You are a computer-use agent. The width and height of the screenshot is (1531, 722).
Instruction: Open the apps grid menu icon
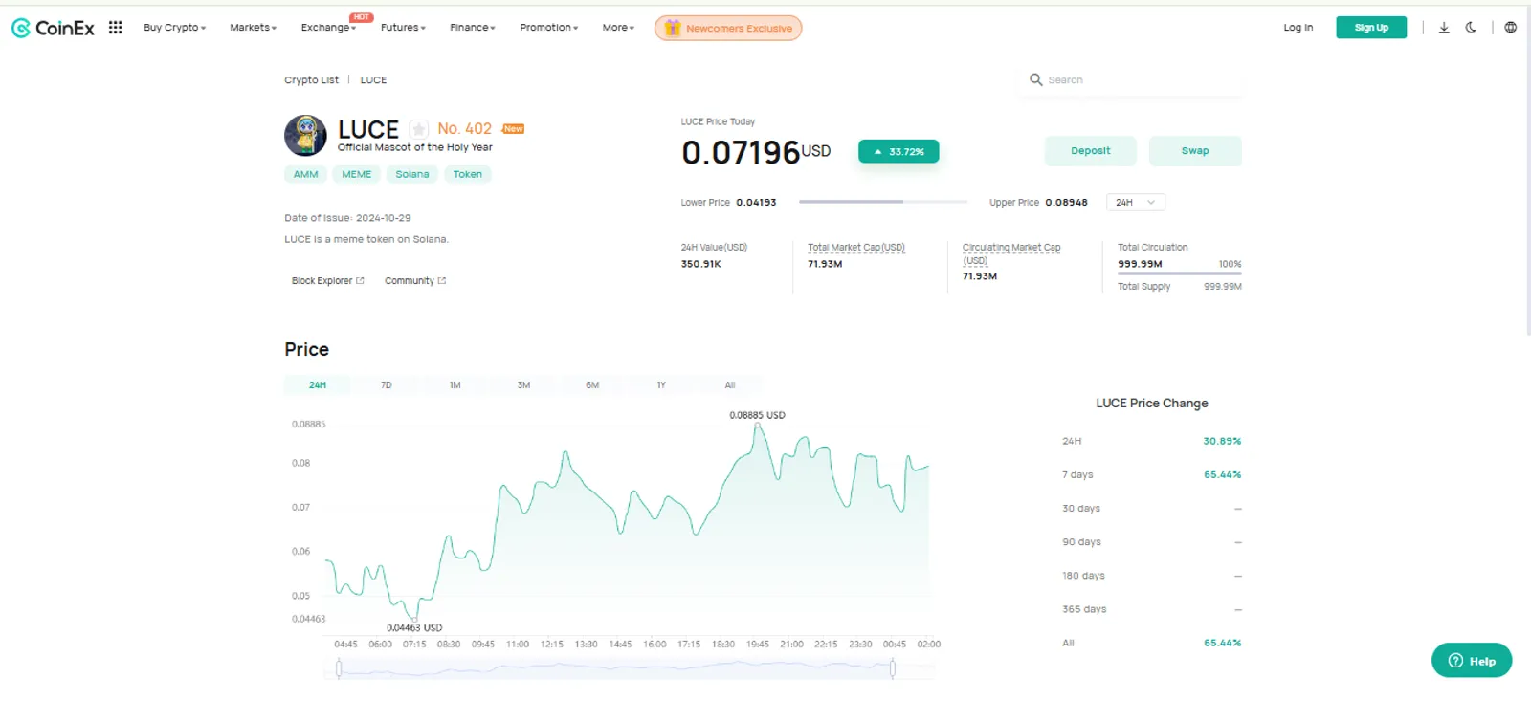[116, 28]
